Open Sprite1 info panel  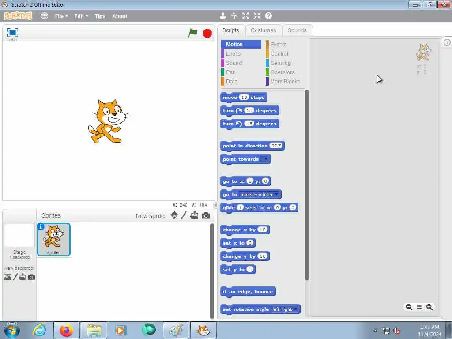pos(41,226)
